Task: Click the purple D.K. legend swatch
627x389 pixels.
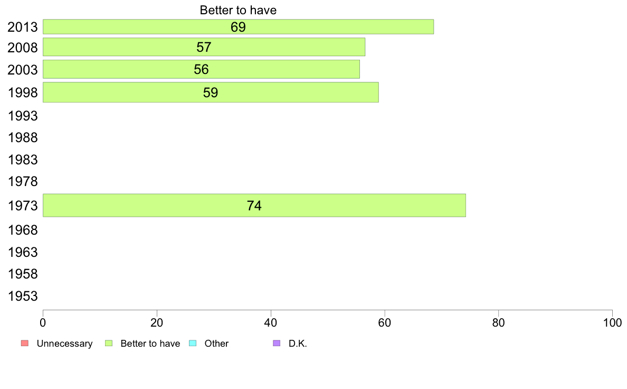Action: tap(277, 344)
